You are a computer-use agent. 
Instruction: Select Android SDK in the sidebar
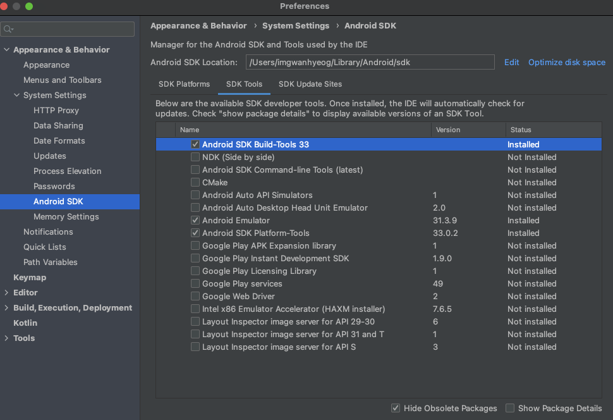point(70,202)
